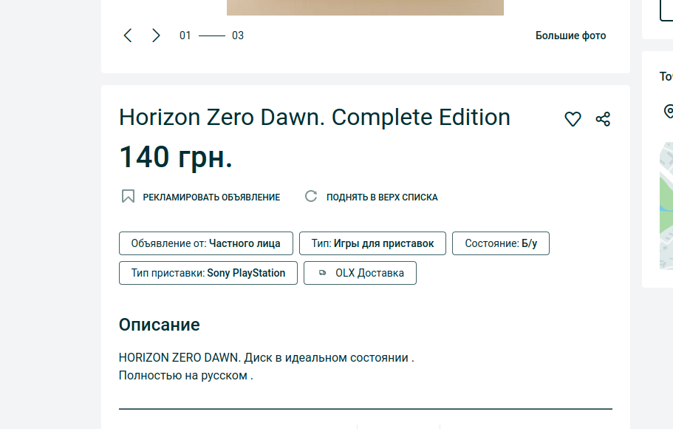Click the Horizon Zero Dawn. Complete Edition title

(315, 118)
